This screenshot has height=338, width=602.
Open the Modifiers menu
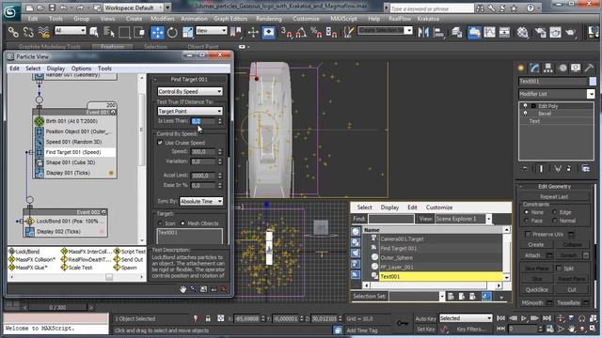(163, 19)
